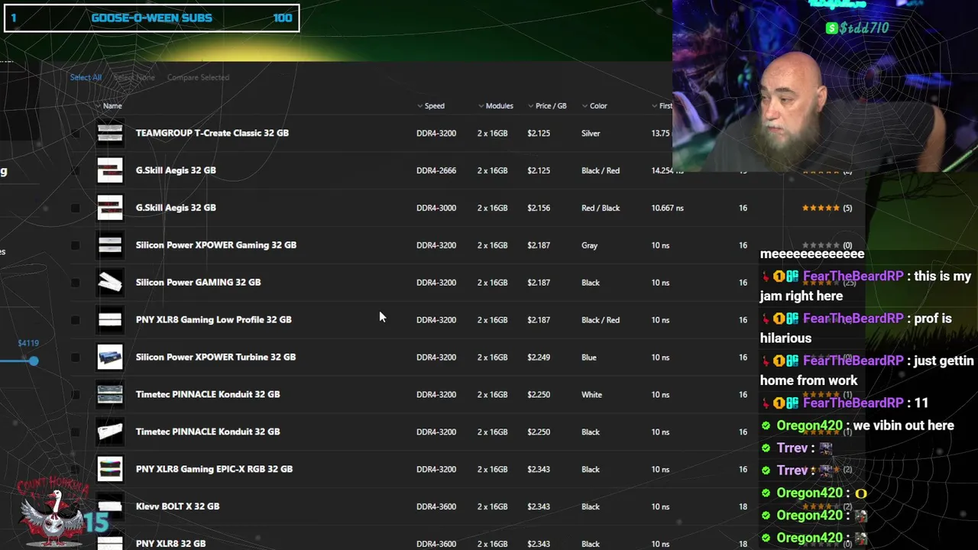Click $2.156 price per GB value
The image size is (978, 550).
point(539,208)
